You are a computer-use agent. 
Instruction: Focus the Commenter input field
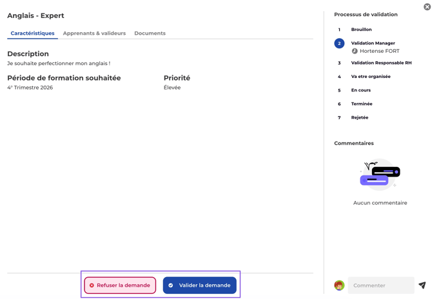point(381,285)
